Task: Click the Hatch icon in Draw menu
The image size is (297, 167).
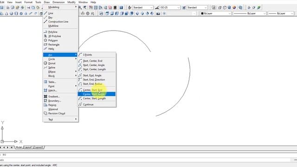Action: [x=45, y=90]
